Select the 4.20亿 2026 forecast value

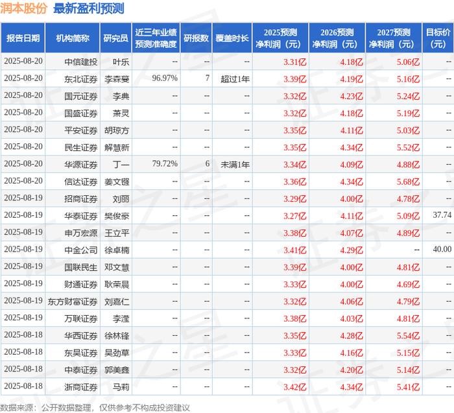tap(352, 370)
